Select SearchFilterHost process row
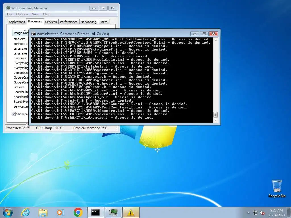291x218 pixels. 20,92
